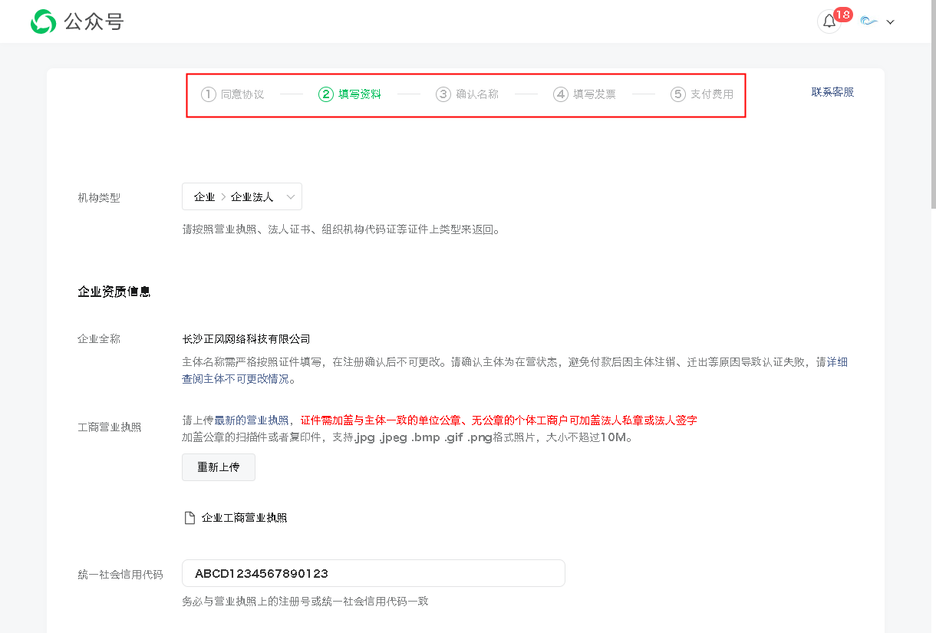The image size is (936, 633).
Task: Open the 详细查阅主体不可更改情况 link
Action: click(x=236, y=379)
